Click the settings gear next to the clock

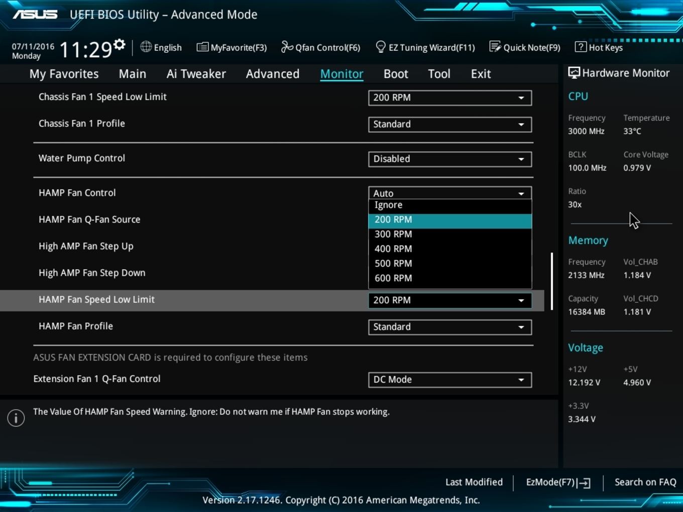point(119,45)
